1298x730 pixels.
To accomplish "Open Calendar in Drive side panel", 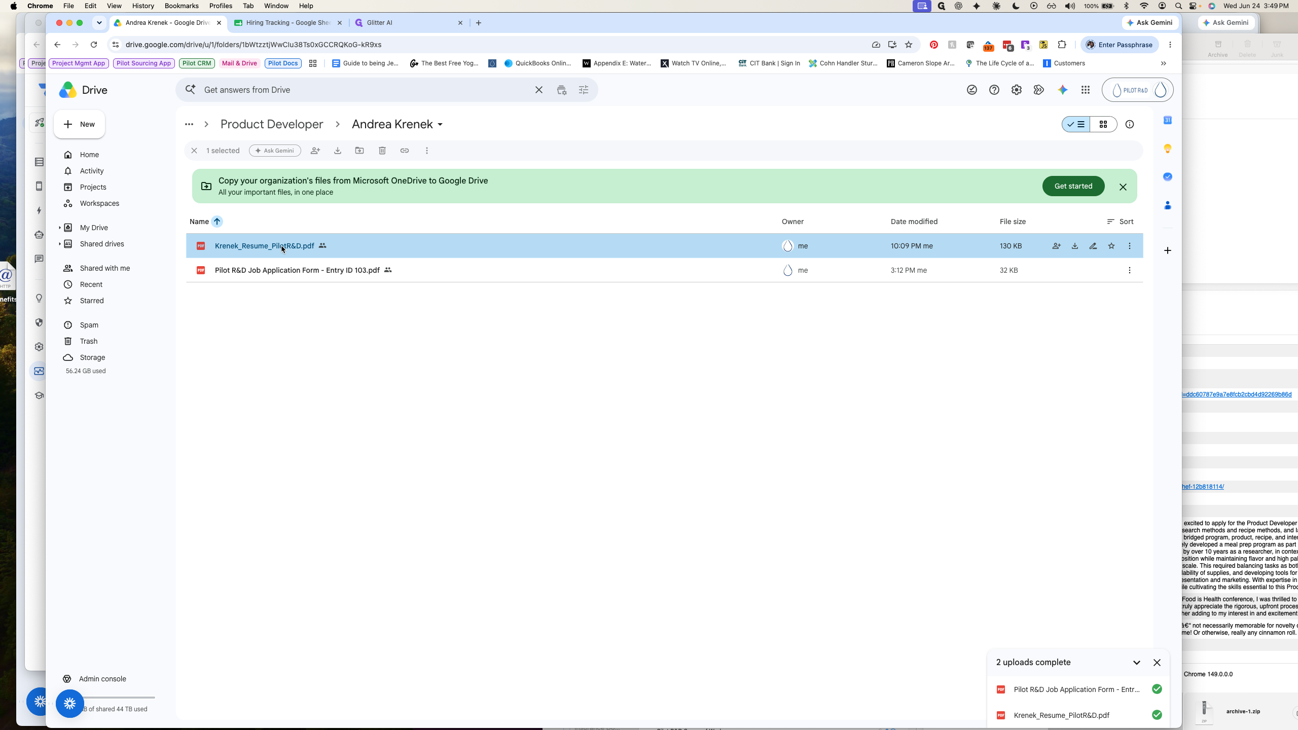I will point(1168,120).
